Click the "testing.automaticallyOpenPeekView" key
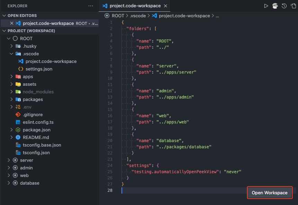 [175, 171]
